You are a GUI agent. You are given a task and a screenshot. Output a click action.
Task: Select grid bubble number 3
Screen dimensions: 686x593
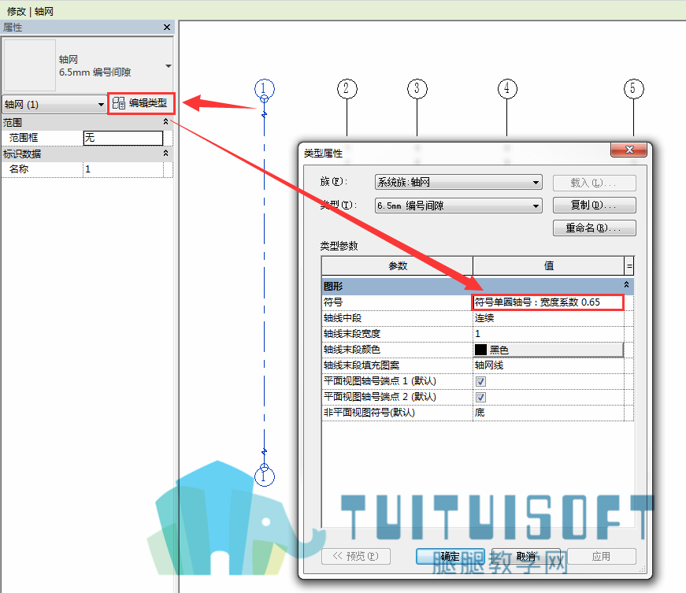pyautogui.click(x=417, y=89)
